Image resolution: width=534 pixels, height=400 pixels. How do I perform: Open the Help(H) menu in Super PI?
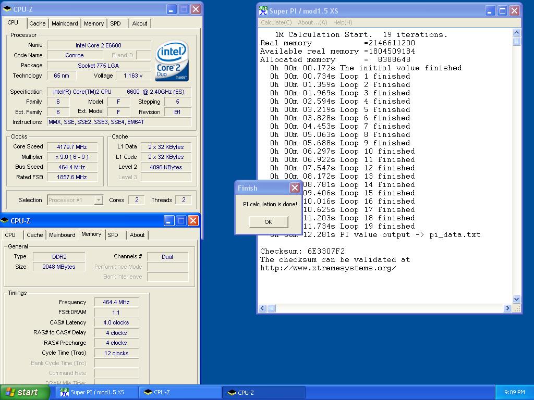(342, 22)
